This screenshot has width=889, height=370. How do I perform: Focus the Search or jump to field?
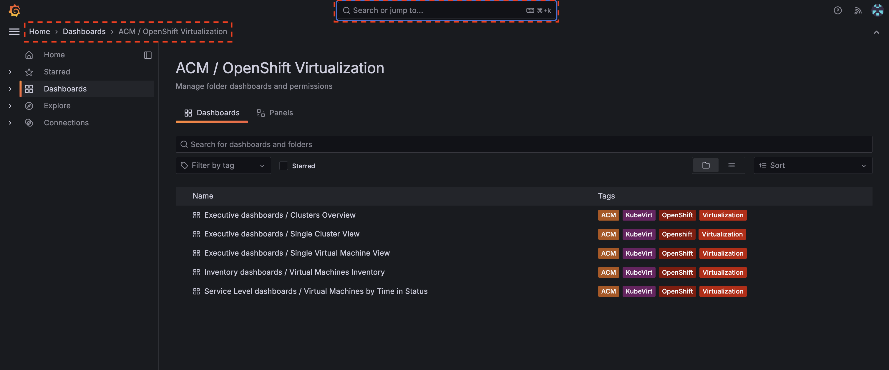pyautogui.click(x=446, y=11)
